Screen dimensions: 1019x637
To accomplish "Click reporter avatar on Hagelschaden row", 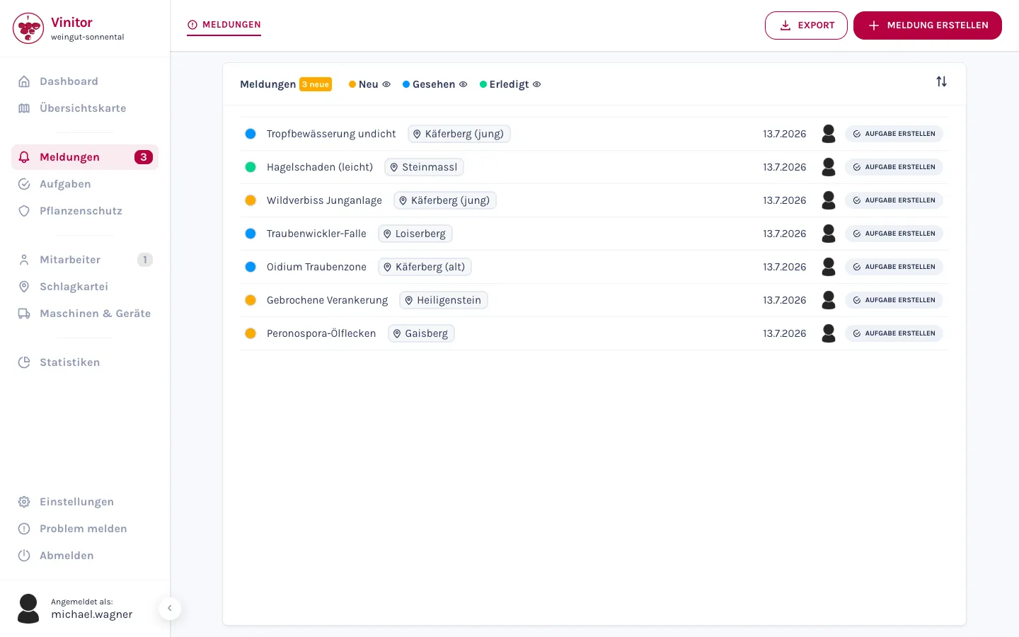I will click(x=829, y=167).
